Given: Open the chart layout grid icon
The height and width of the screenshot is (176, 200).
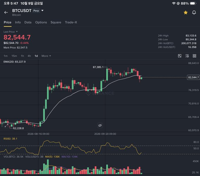Looking at the screenshot, I should point(194,56).
